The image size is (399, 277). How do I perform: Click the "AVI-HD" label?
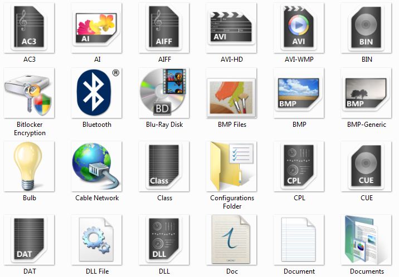[x=232, y=60]
